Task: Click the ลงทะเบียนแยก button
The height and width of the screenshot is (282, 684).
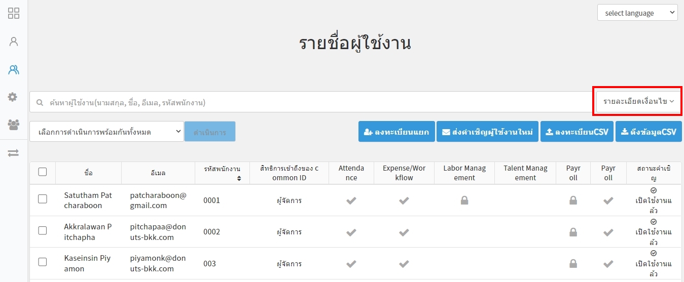Action: click(x=396, y=132)
